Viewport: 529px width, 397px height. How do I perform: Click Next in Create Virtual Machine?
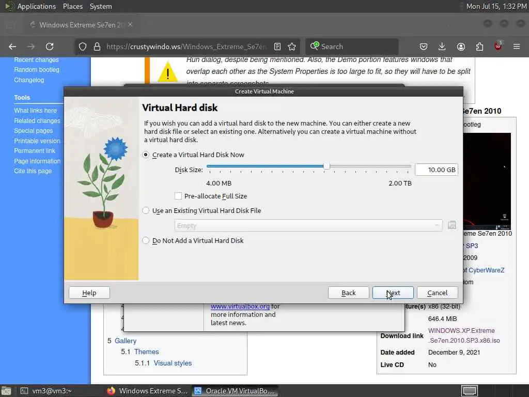(393, 293)
